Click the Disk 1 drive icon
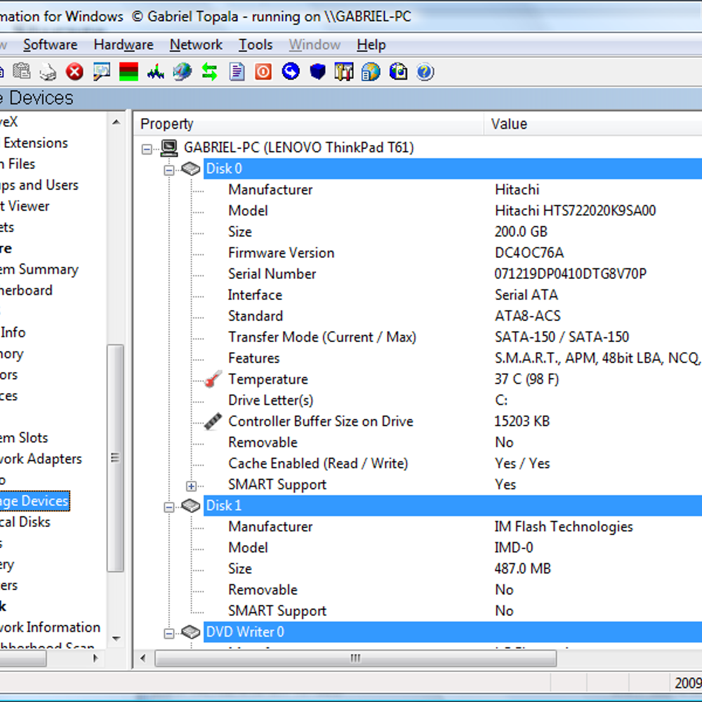The height and width of the screenshot is (702, 702). pyautogui.click(x=191, y=505)
